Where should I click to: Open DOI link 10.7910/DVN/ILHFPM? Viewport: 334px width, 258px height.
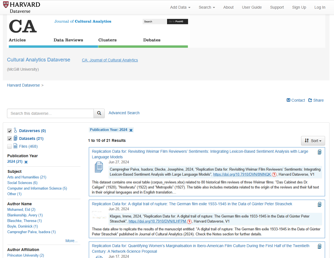[x=158, y=221]
